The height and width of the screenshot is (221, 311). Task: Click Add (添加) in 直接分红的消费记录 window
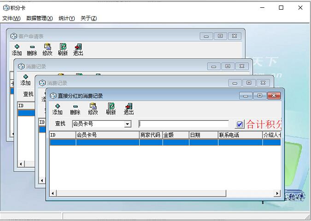(57, 109)
